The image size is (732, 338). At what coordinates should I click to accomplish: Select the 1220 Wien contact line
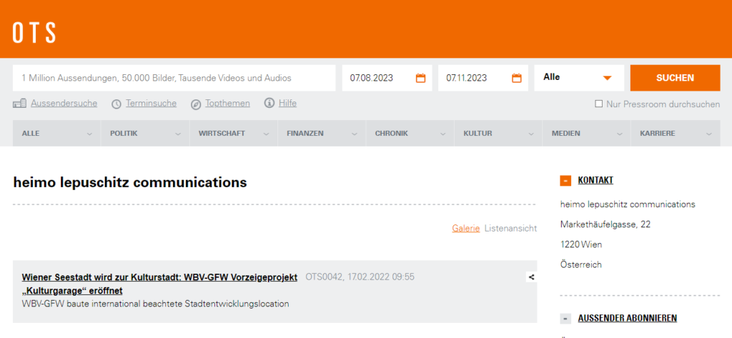pyautogui.click(x=581, y=244)
